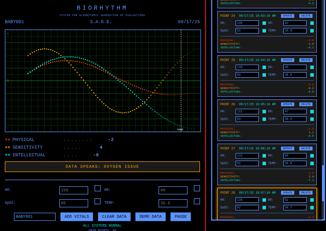The width and height of the screenshot is (326, 231).
Task: Click the DATA SPEAKS: OXYGEN ISSUE banner
Action: click(102, 166)
